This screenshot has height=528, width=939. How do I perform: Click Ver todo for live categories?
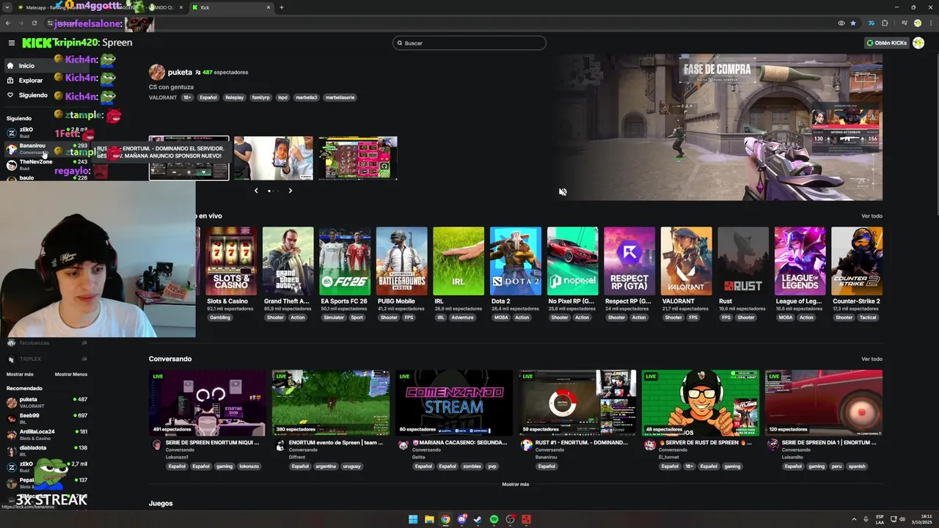coord(872,216)
